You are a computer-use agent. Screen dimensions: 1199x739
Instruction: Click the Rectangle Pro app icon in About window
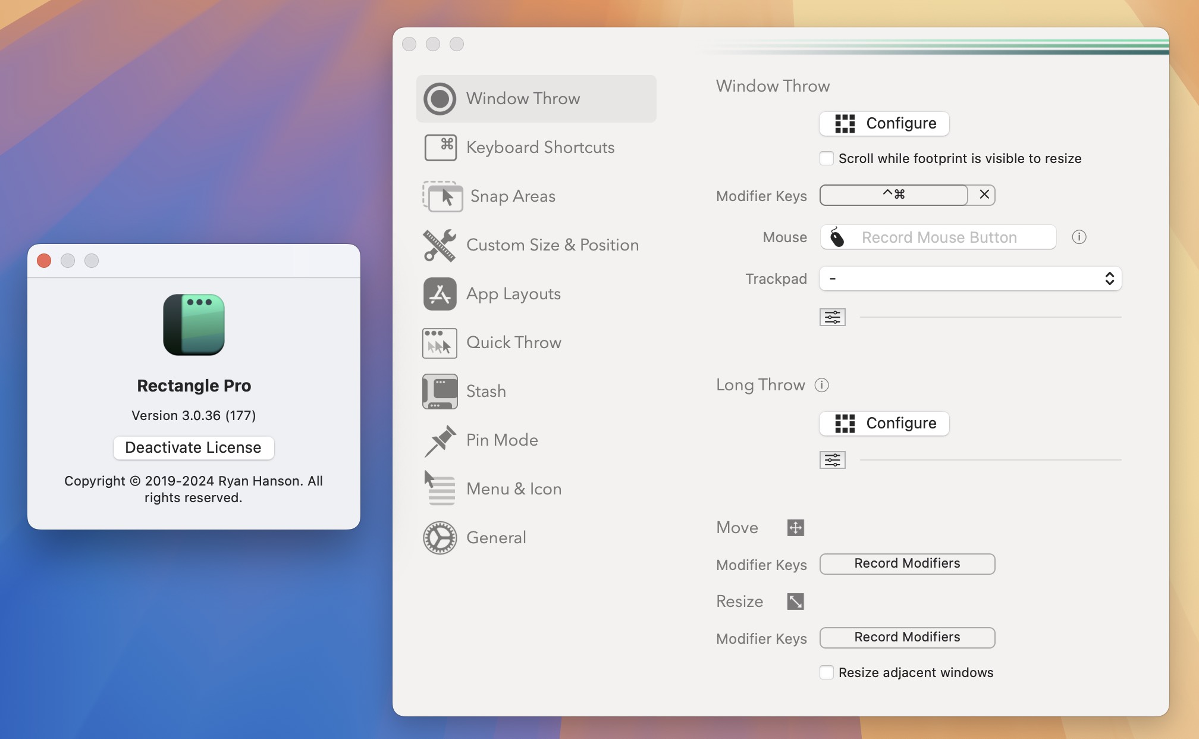[194, 325]
